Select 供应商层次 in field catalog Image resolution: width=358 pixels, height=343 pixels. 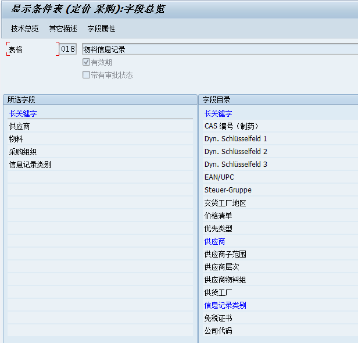[x=280, y=267]
